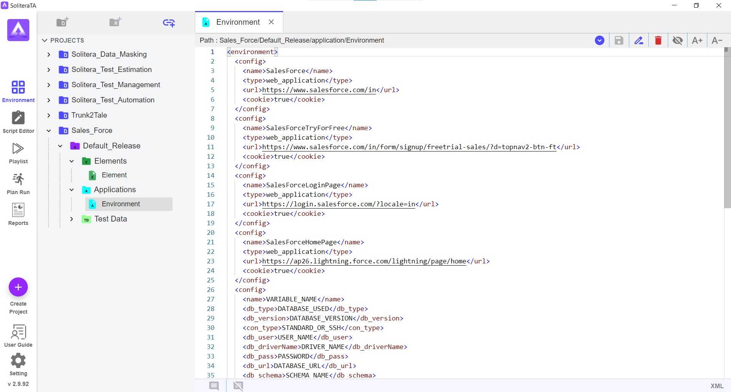This screenshot has height=392, width=731.
Task: Increase font size with A+
Action: coord(697,40)
